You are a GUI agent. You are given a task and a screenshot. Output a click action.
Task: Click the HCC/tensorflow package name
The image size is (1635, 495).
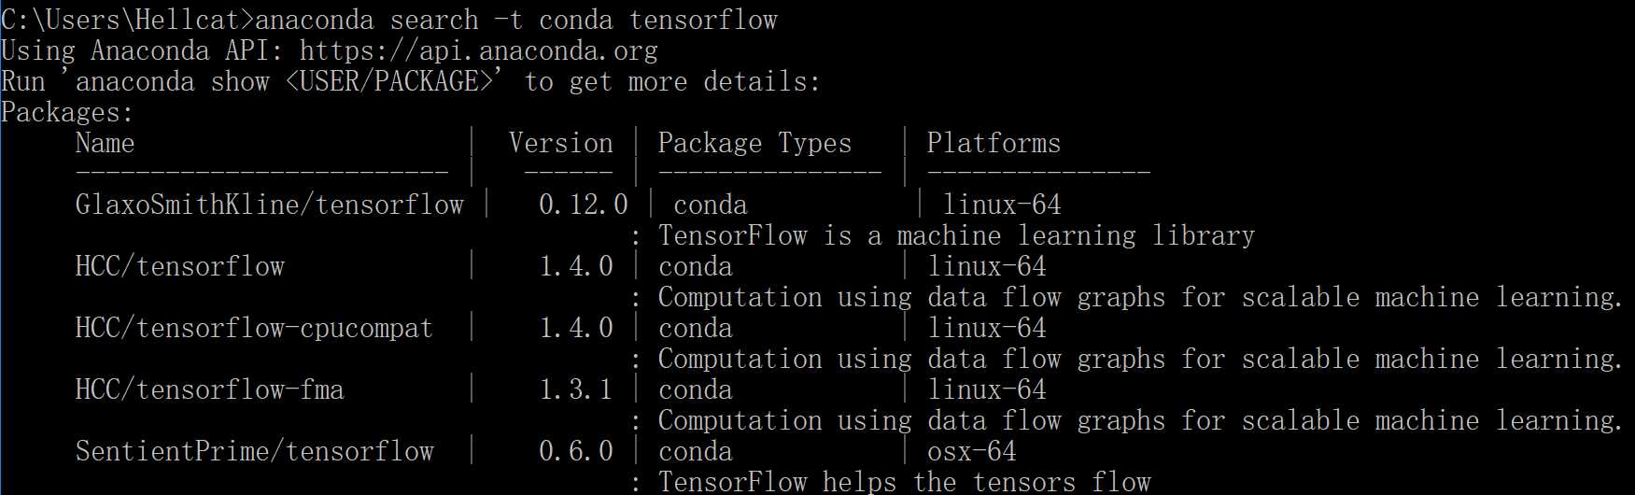179,267
